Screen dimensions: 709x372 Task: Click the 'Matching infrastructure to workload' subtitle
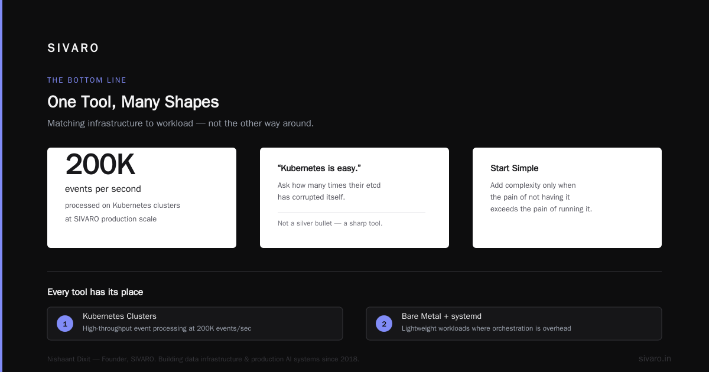(x=180, y=123)
